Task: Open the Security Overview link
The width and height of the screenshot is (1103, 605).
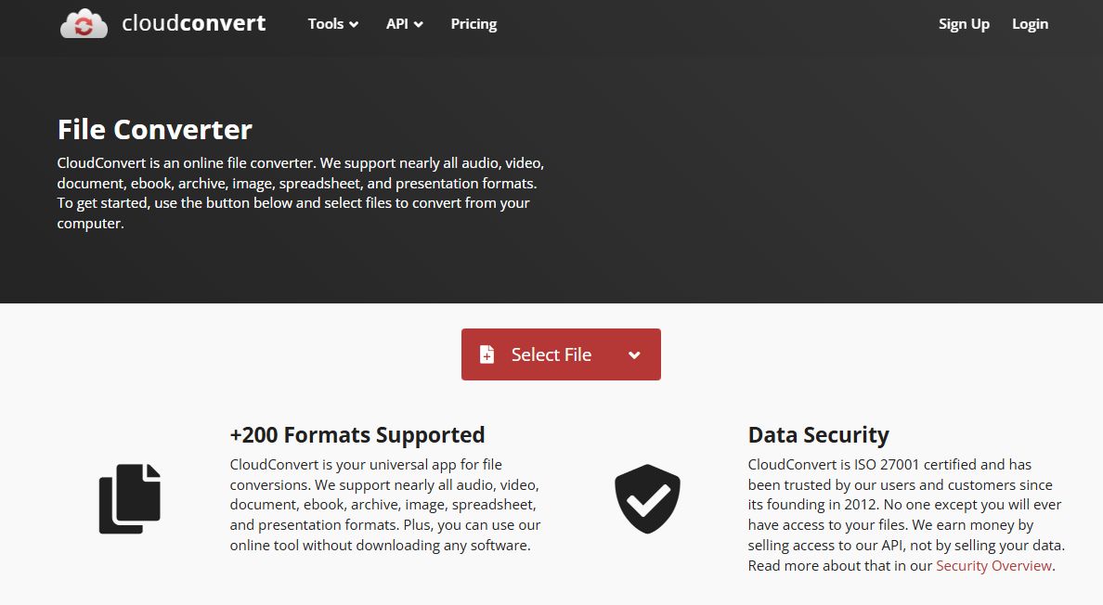Action: [x=993, y=566]
